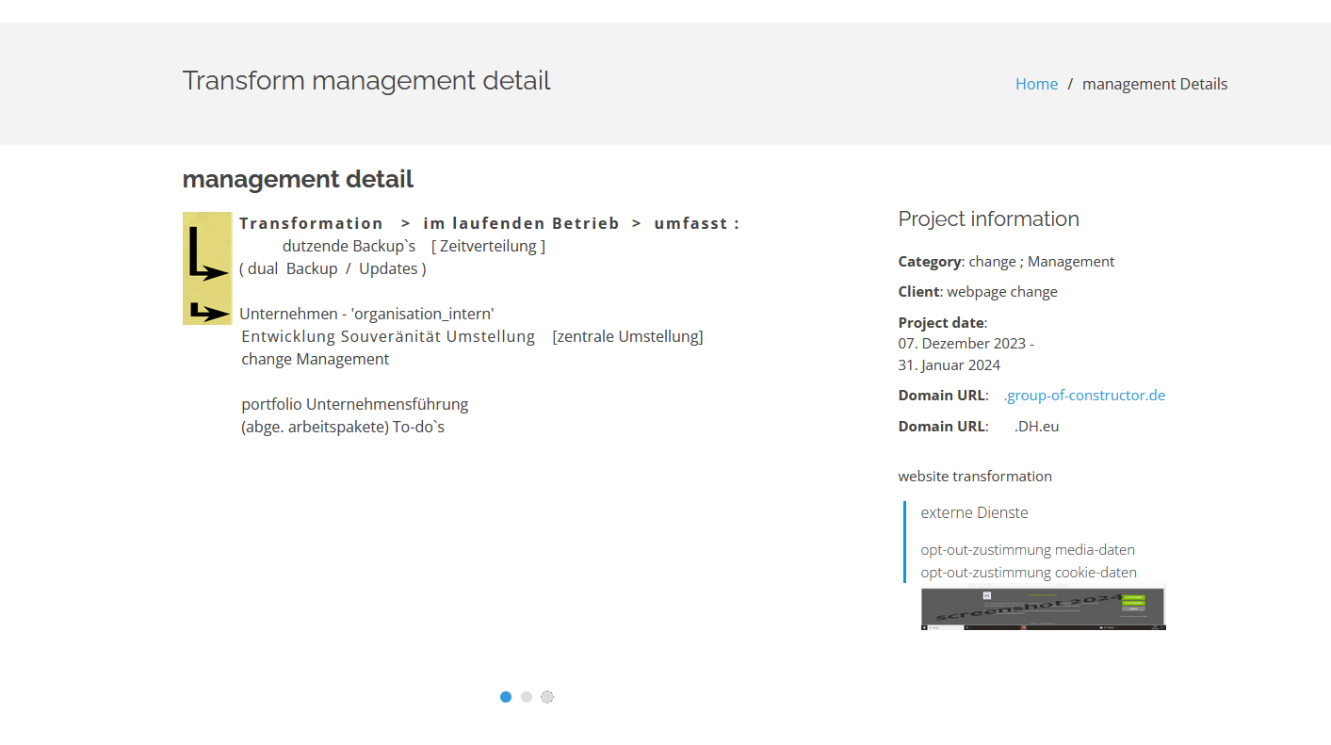This screenshot has height=745, width=1331.
Task: Open the screenshot 2024 thumbnail image
Action: [x=1043, y=607]
